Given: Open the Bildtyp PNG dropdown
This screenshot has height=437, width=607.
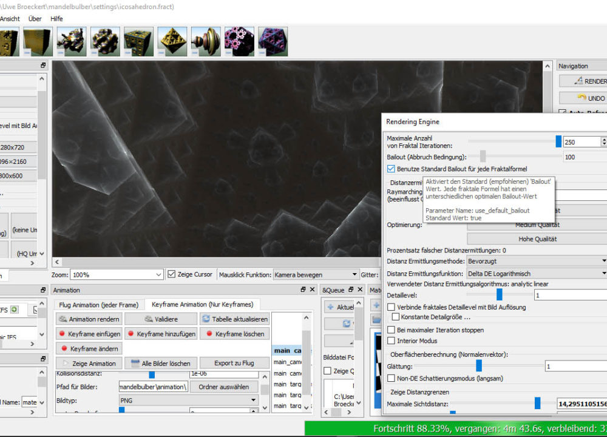Looking at the screenshot, I should [189, 400].
